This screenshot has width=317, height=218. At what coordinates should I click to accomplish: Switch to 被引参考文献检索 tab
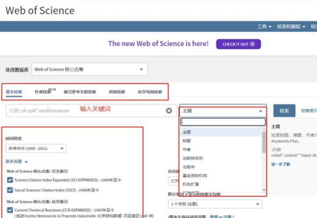click(x=80, y=92)
